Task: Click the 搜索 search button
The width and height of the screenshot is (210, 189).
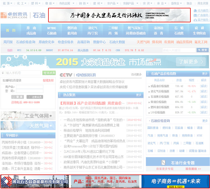Action: pos(202,50)
